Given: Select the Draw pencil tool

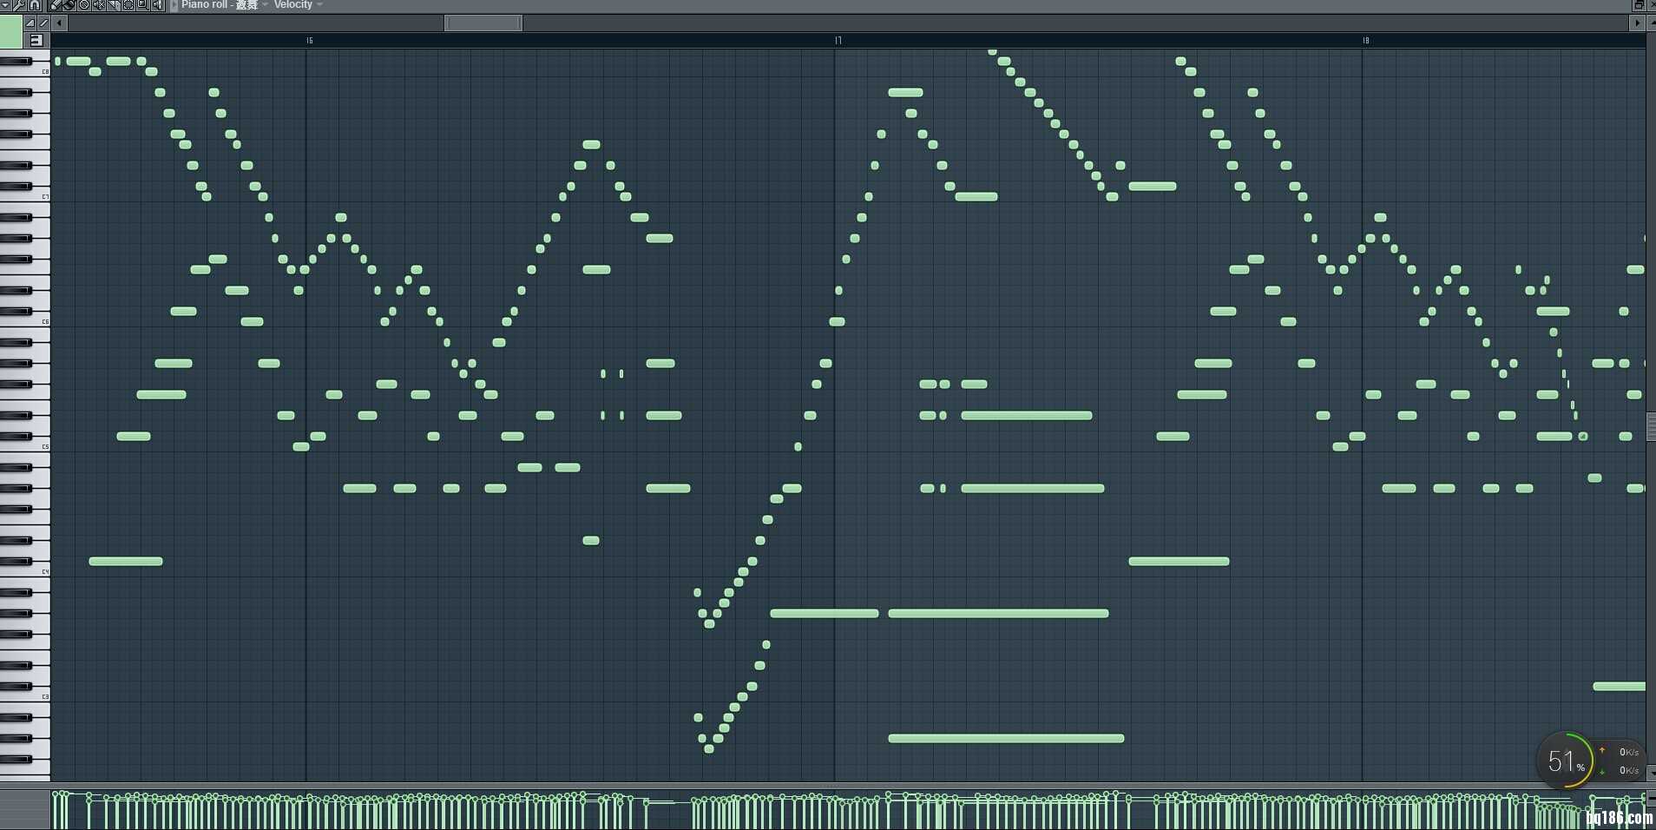Looking at the screenshot, I should 55,4.
